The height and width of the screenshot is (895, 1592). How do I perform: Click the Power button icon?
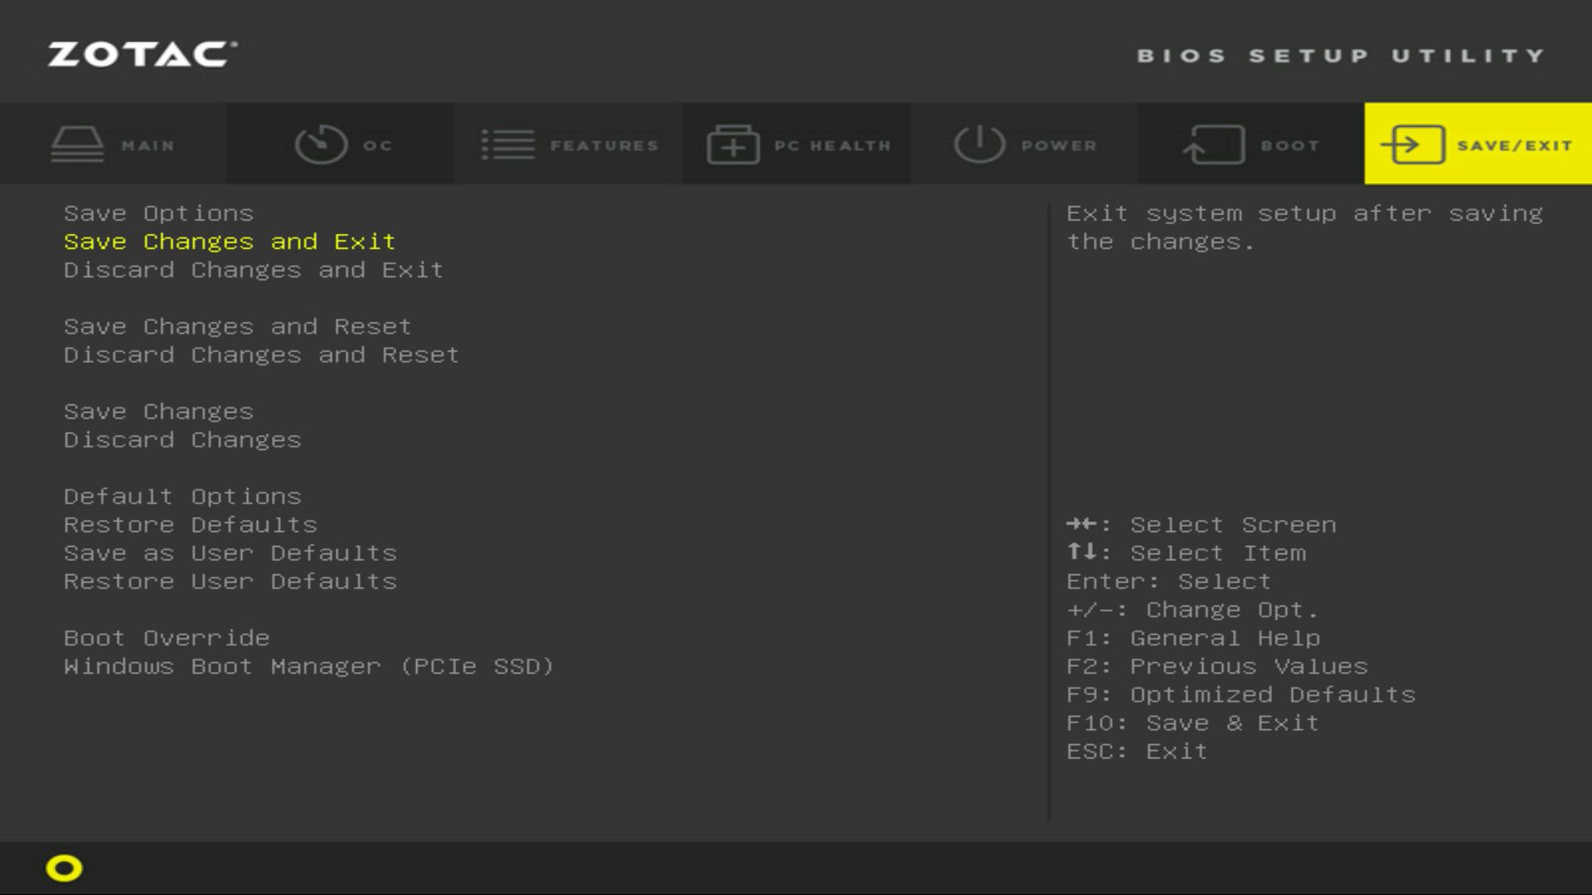[x=979, y=144]
